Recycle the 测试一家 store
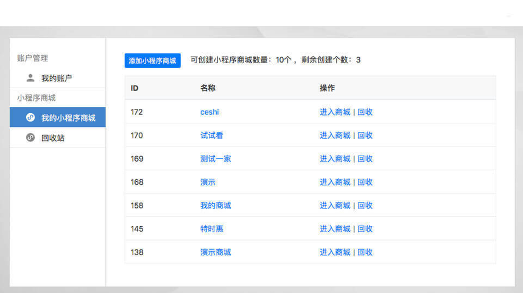Viewport: 523px width, 293px height. click(365, 159)
